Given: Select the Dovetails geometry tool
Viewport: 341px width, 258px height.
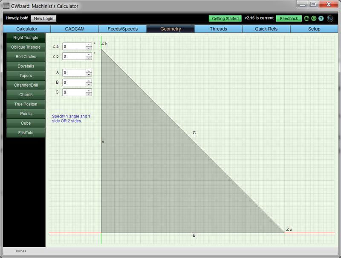Looking at the screenshot, I should 25,66.
